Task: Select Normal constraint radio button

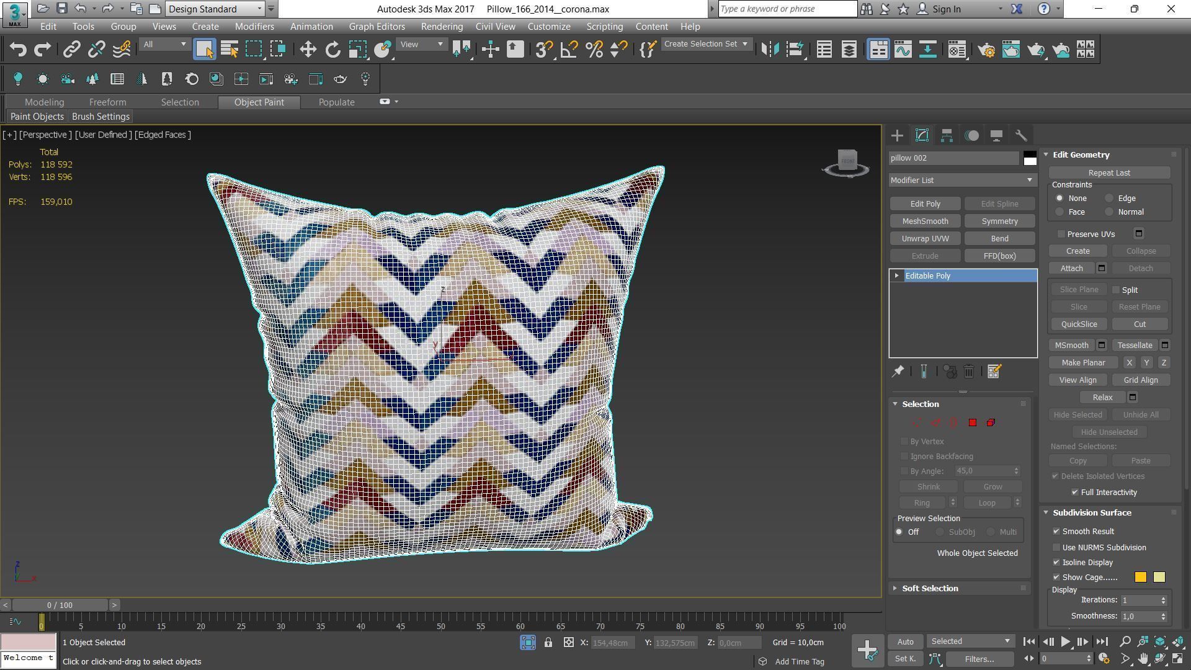Action: pos(1109,212)
